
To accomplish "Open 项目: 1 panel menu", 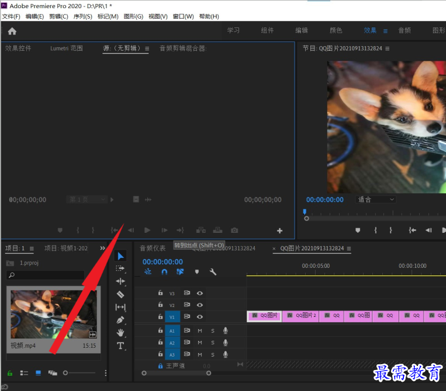I will click(x=32, y=249).
